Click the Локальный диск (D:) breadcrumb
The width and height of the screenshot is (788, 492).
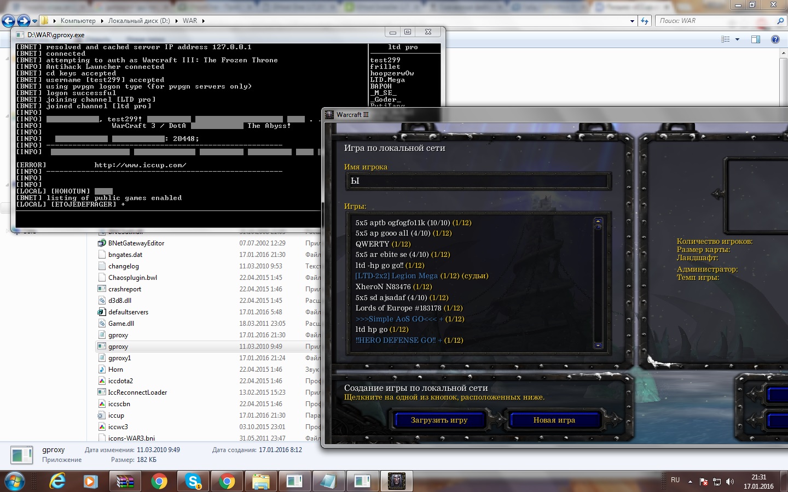point(139,21)
